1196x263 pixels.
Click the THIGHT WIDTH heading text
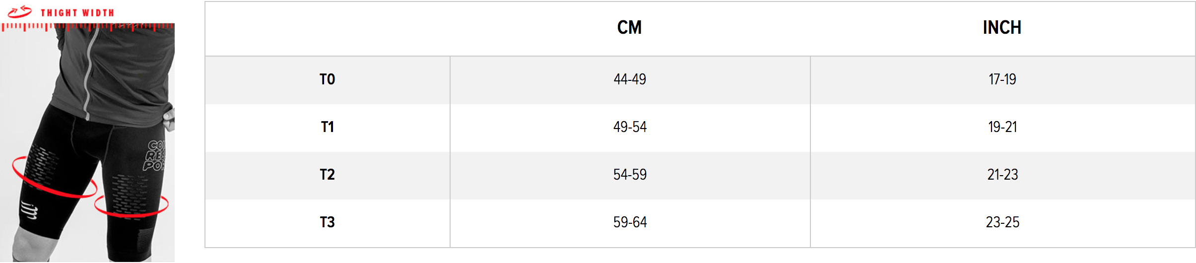[77, 13]
